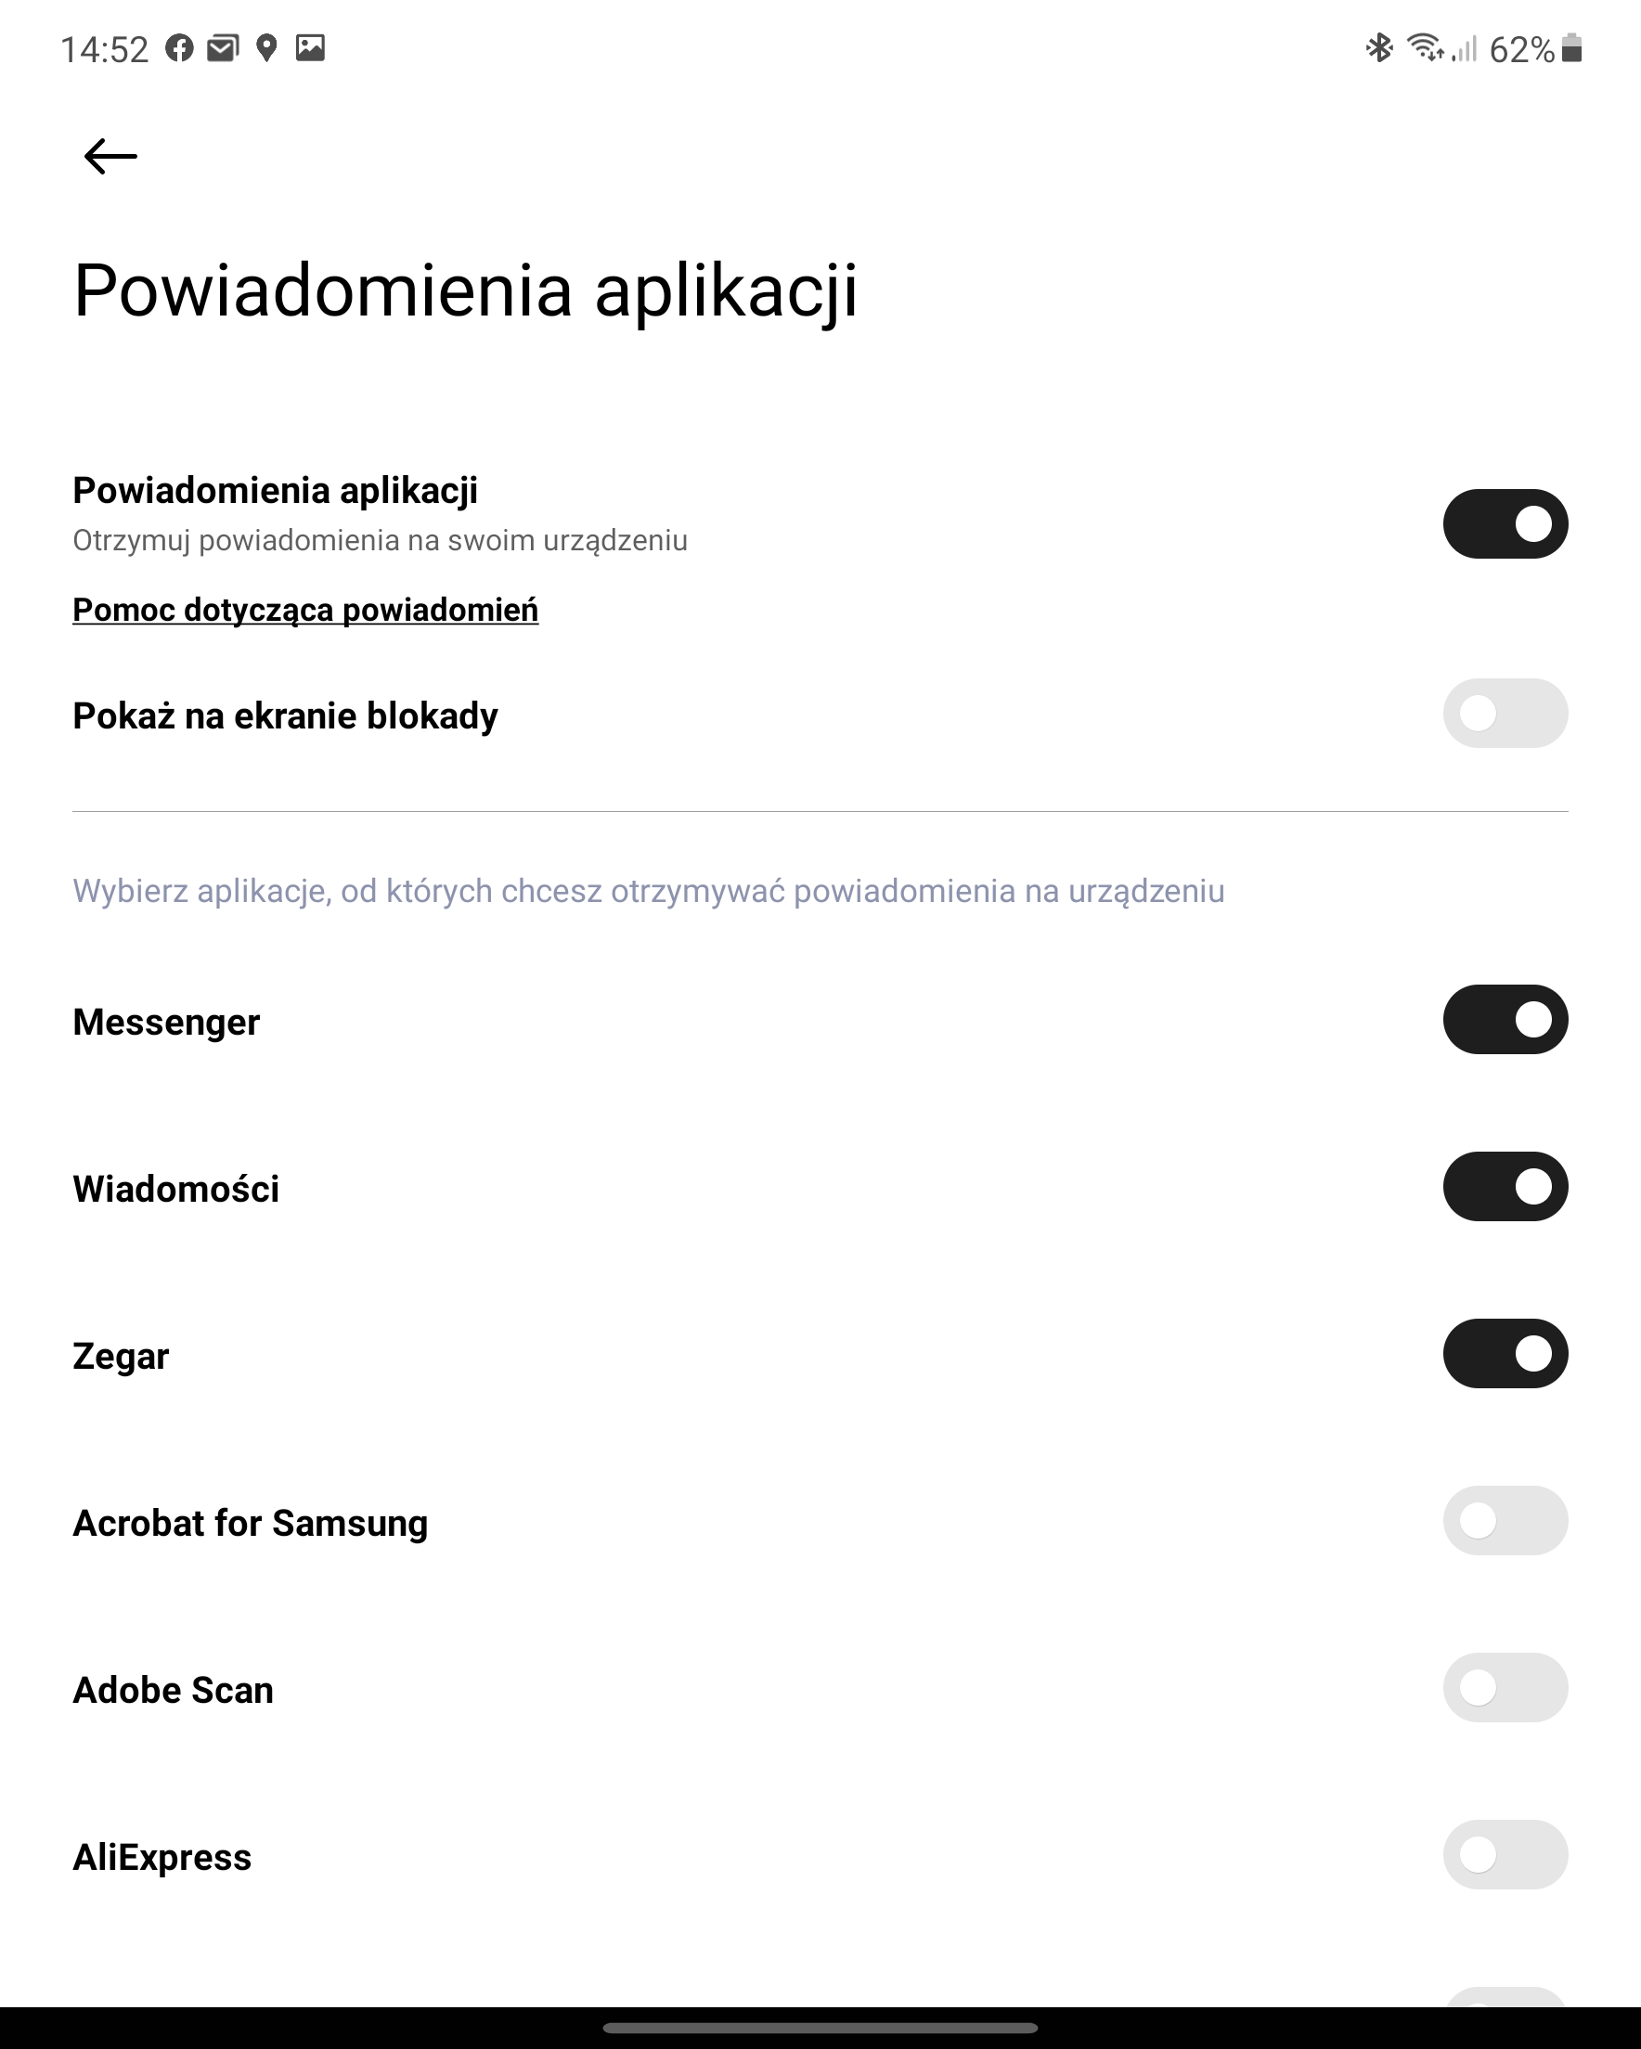Tap the location pin status icon
This screenshot has height=2049, width=1641.
point(267,47)
